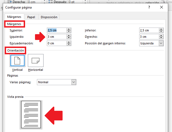
Task: Click the Vertical orientation label
Action: [x=17, y=70]
